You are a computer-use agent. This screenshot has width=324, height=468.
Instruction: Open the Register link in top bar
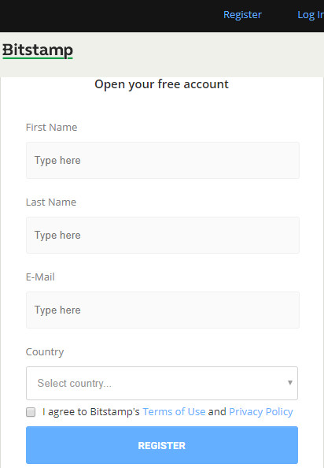point(242,15)
